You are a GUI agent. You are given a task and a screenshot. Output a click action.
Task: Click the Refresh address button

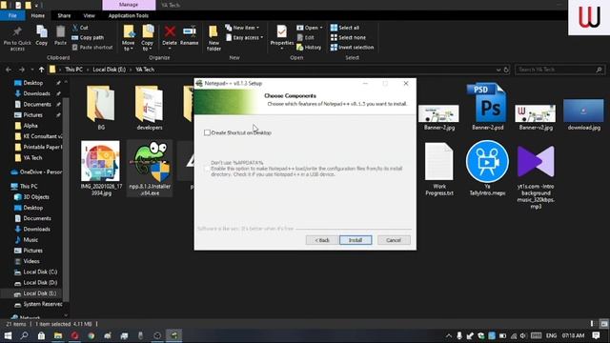(x=506, y=70)
